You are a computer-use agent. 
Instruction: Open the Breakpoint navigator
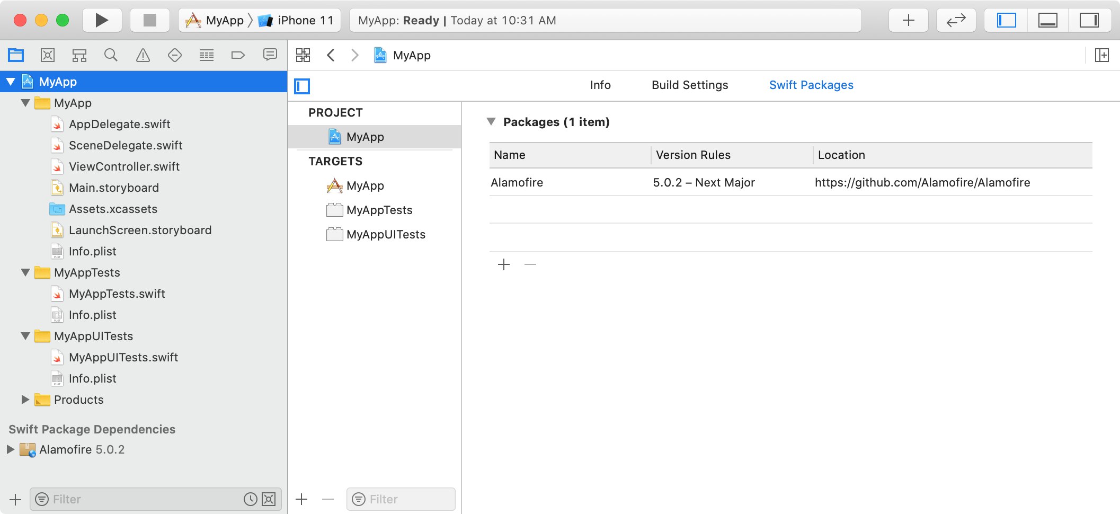(x=238, y=55)
